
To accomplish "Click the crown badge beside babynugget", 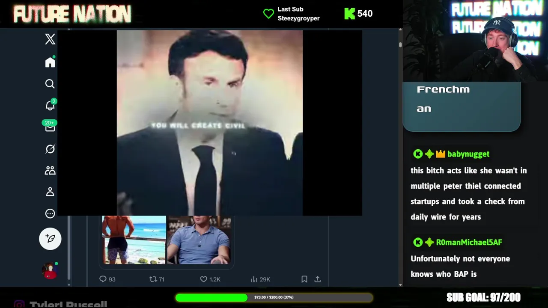I will pos(441,154).
